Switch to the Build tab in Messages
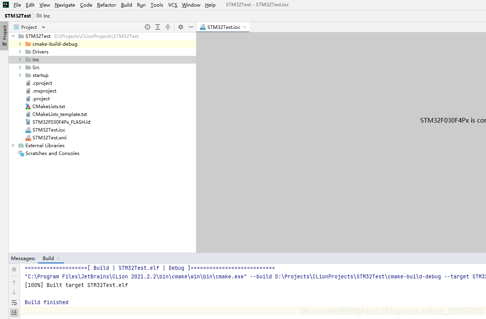The width and height of the screenshot is (486, 319). 48,258
